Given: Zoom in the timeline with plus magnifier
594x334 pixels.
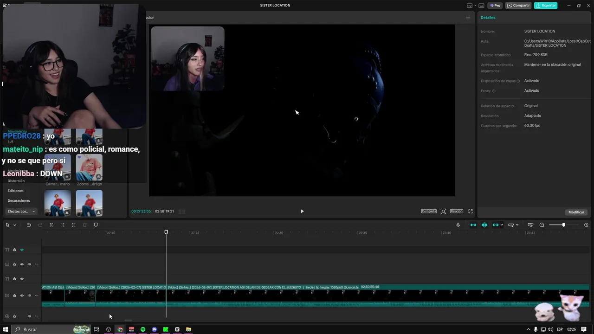Looking at the screenshot, I should (x=586, y=225).
